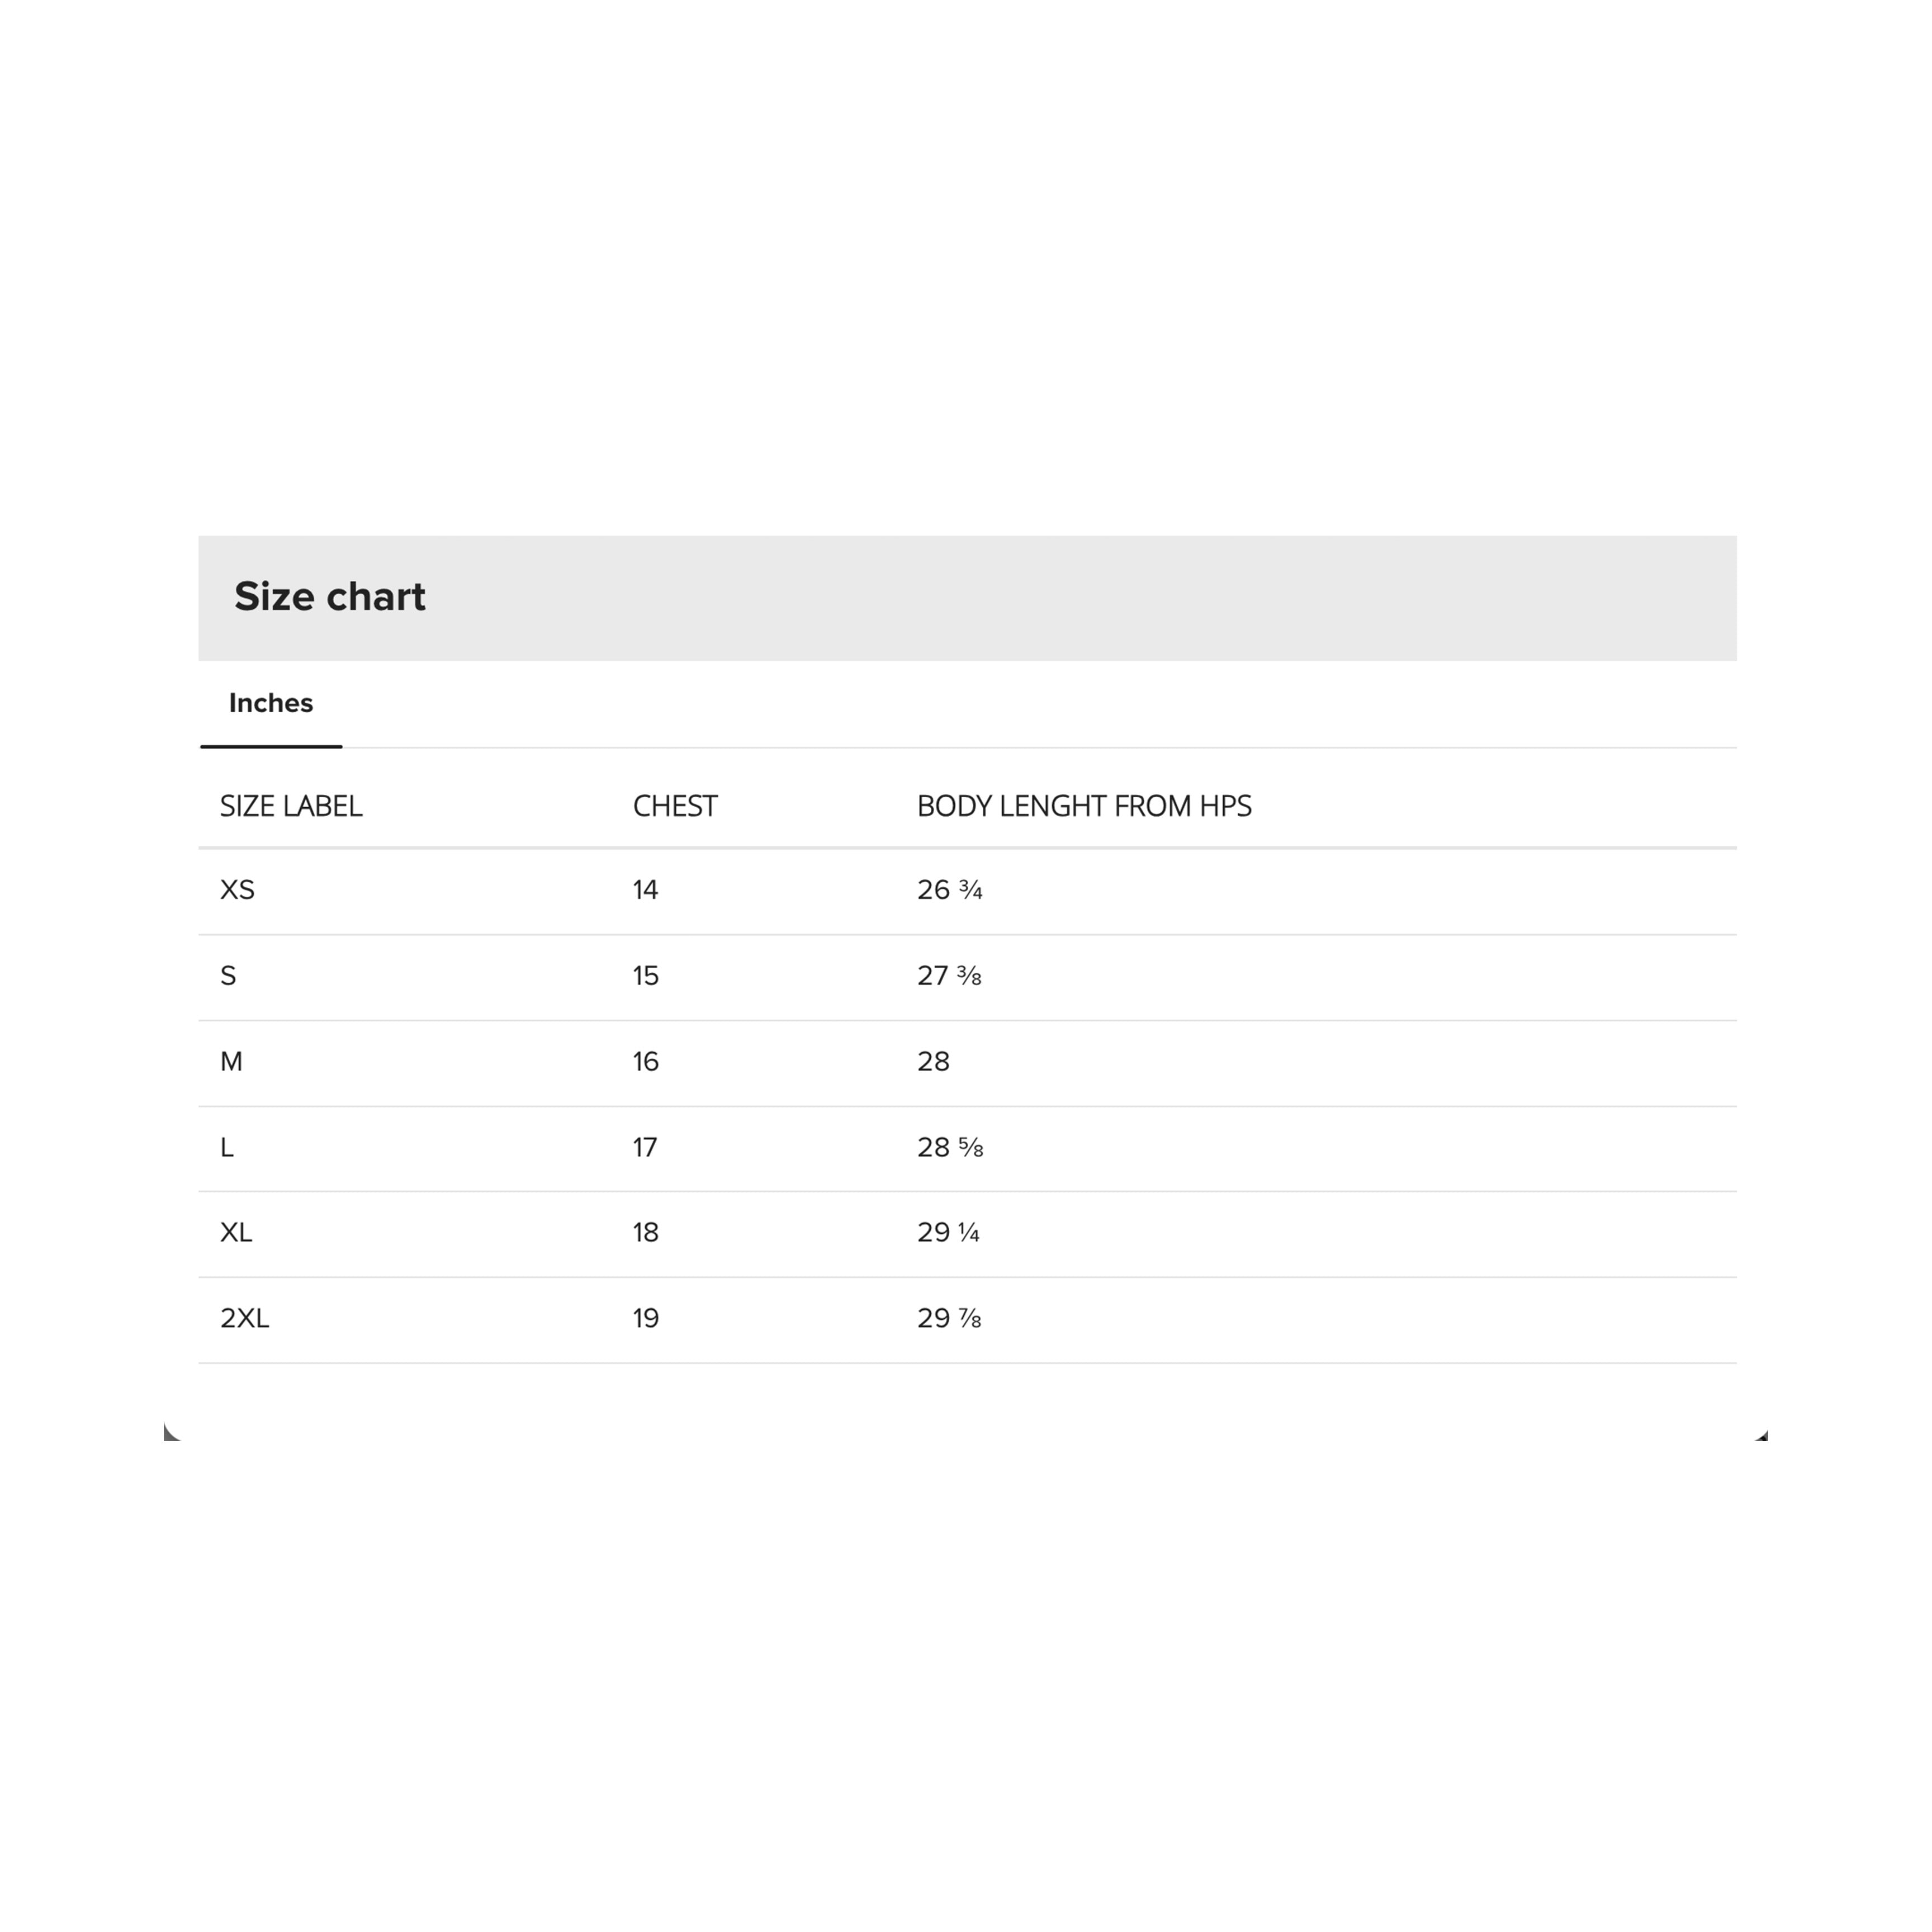This screenshot has width=1932, height=1932.
Task: Click chest value 19 for 2XL
Action: [645, 1319]
